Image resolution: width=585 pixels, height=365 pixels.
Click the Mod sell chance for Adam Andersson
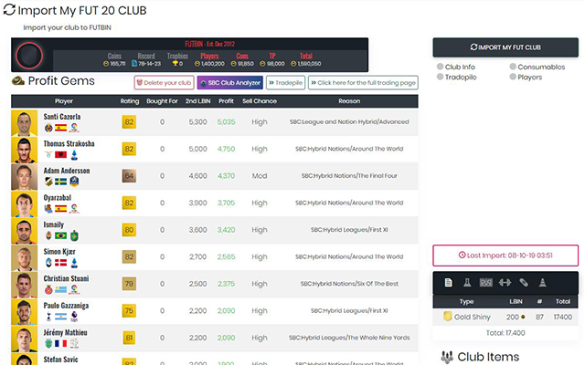[x=260, y=176]
